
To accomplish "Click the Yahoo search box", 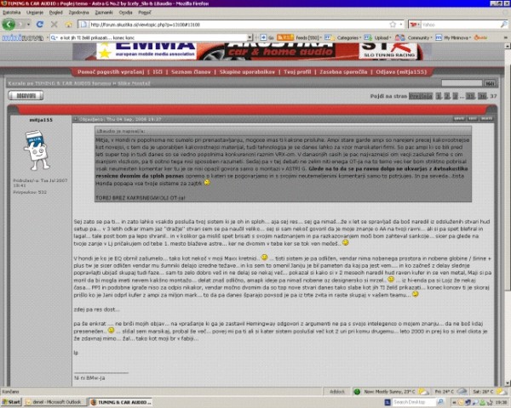I will (460, 25).
